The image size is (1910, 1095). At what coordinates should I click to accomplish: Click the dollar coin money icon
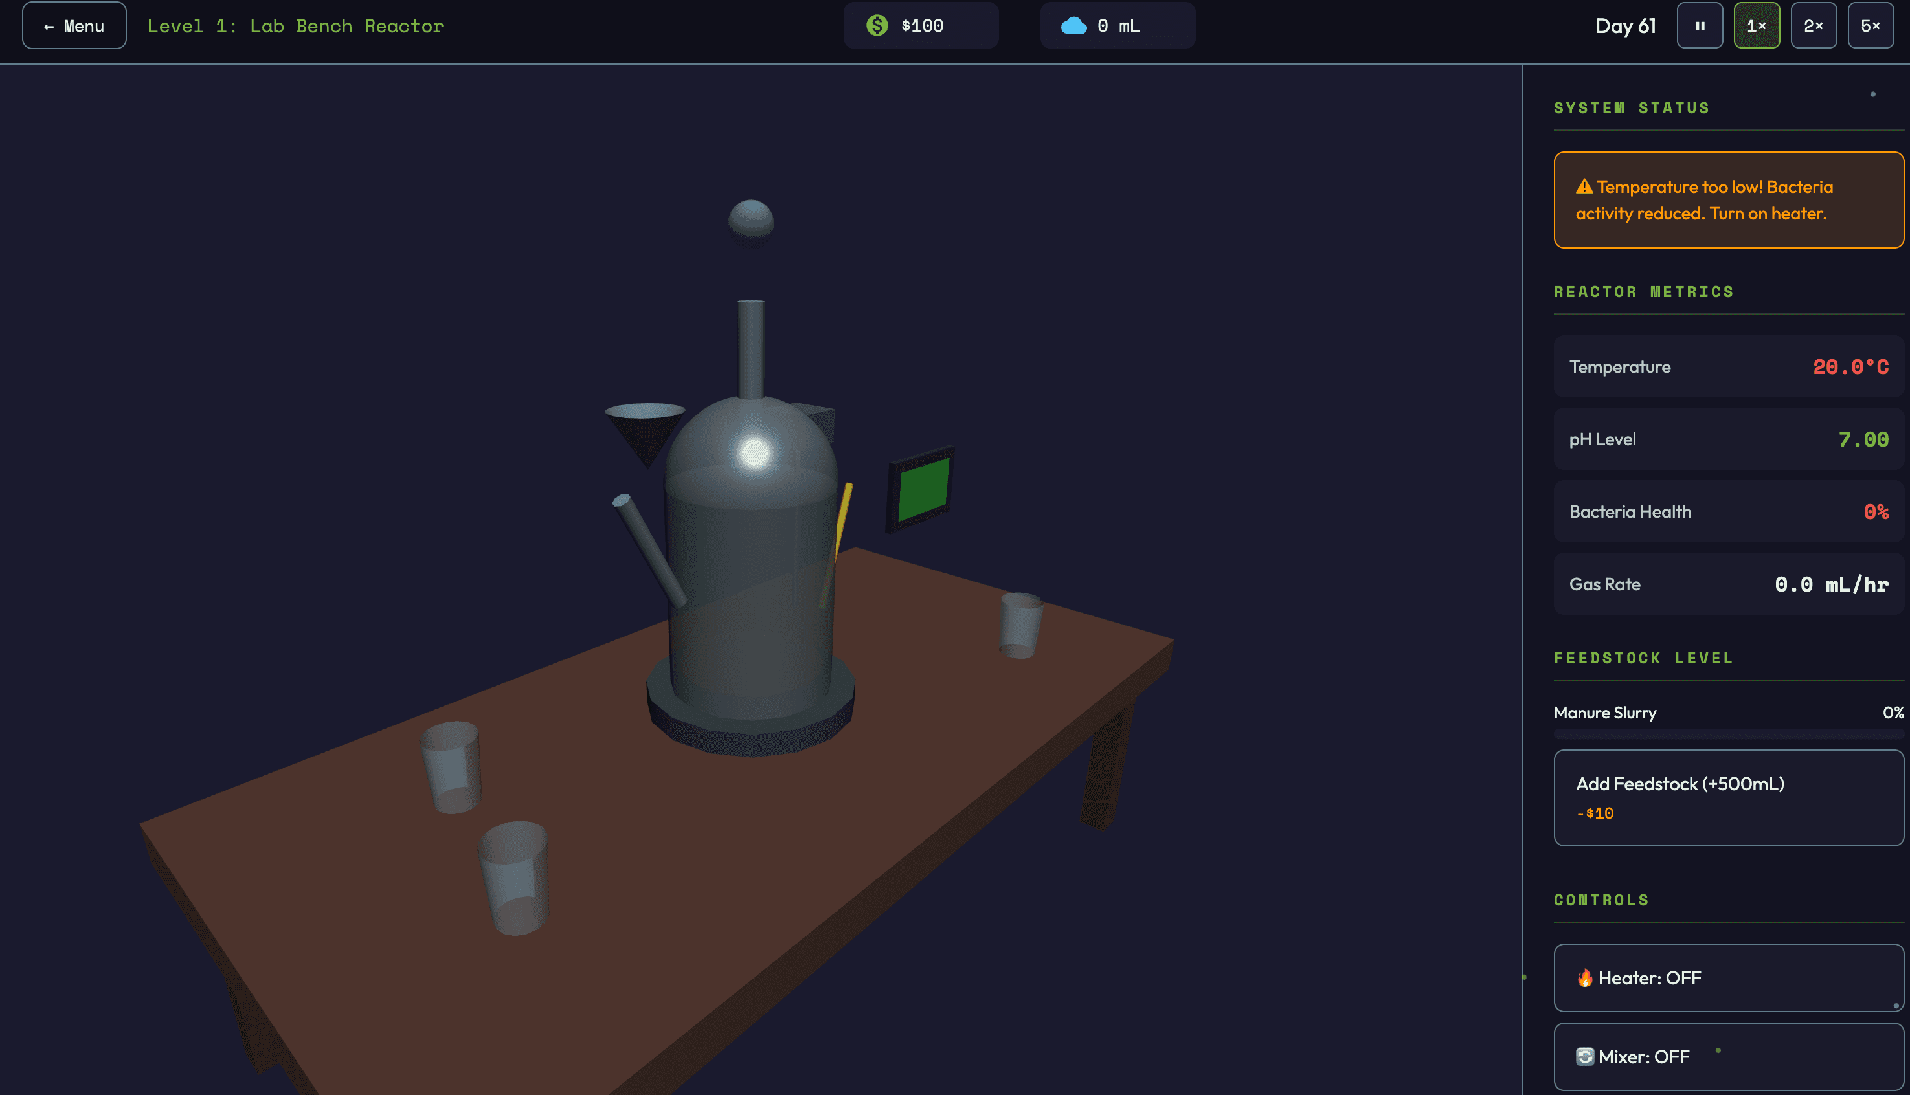tap(877, 26)
